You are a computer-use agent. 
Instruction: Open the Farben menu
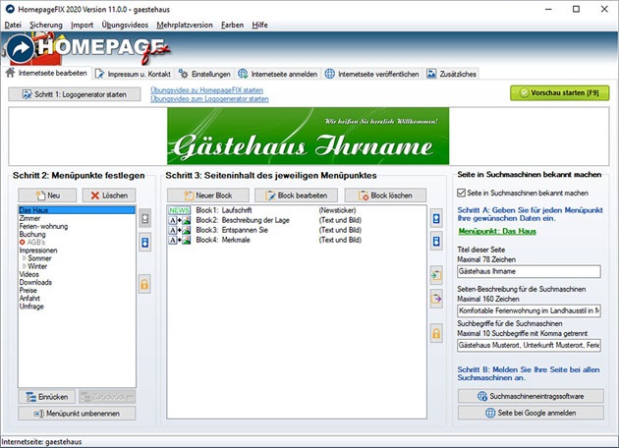232,25
